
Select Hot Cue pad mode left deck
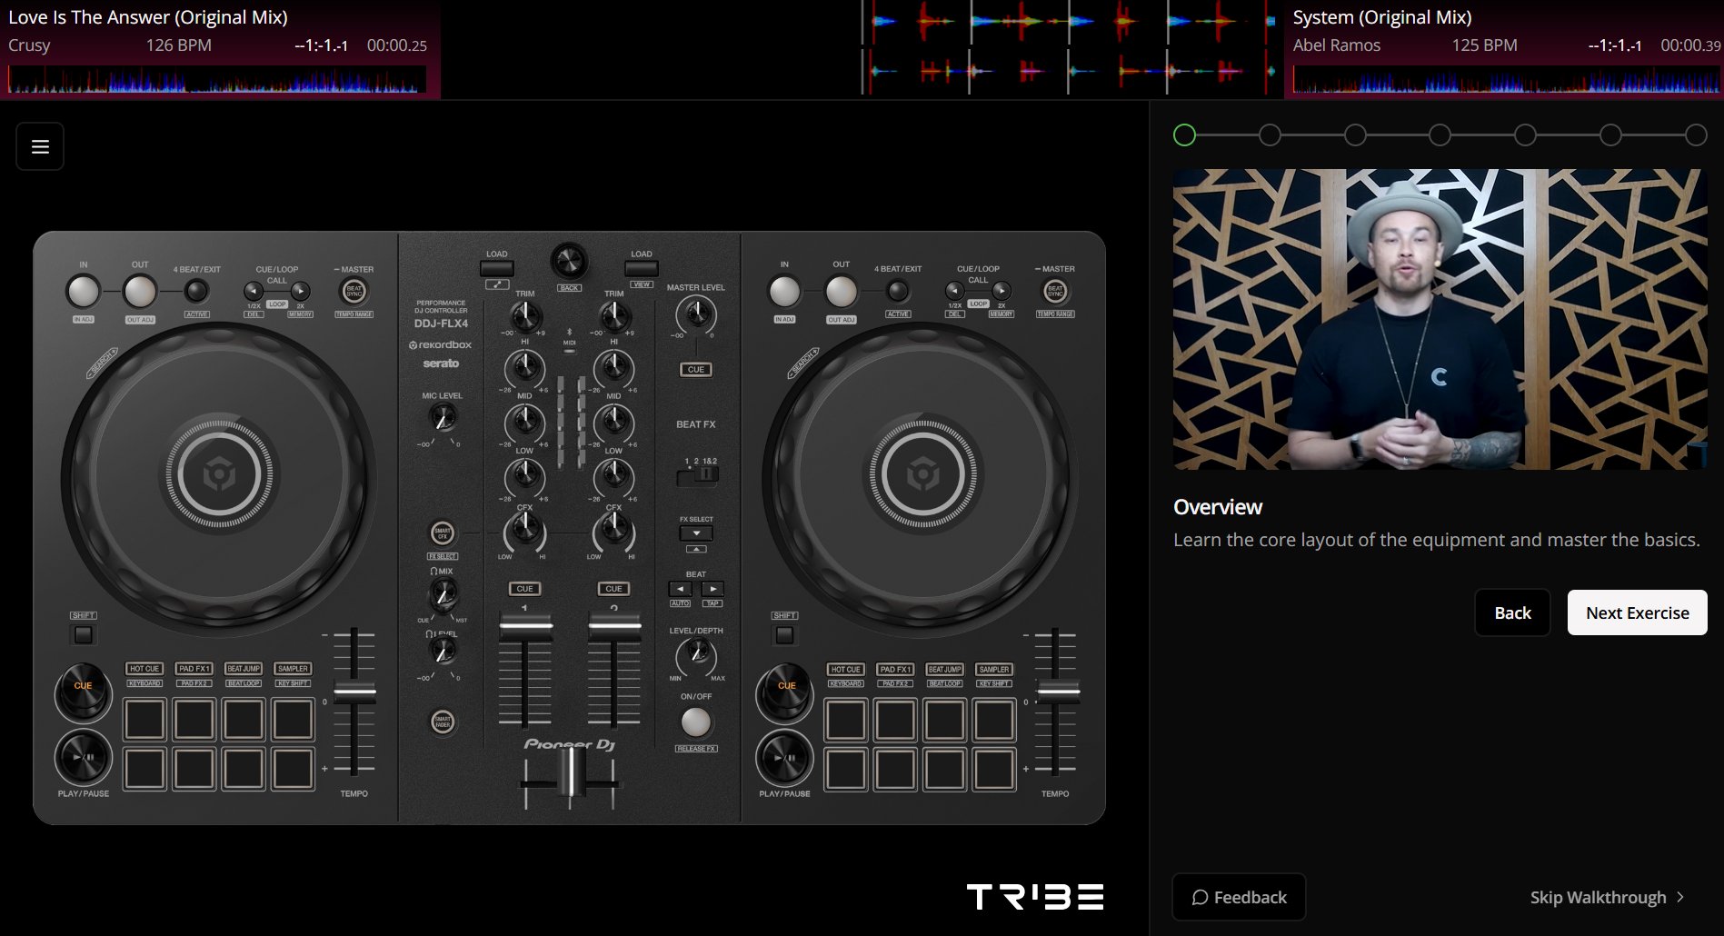[144, 669]
